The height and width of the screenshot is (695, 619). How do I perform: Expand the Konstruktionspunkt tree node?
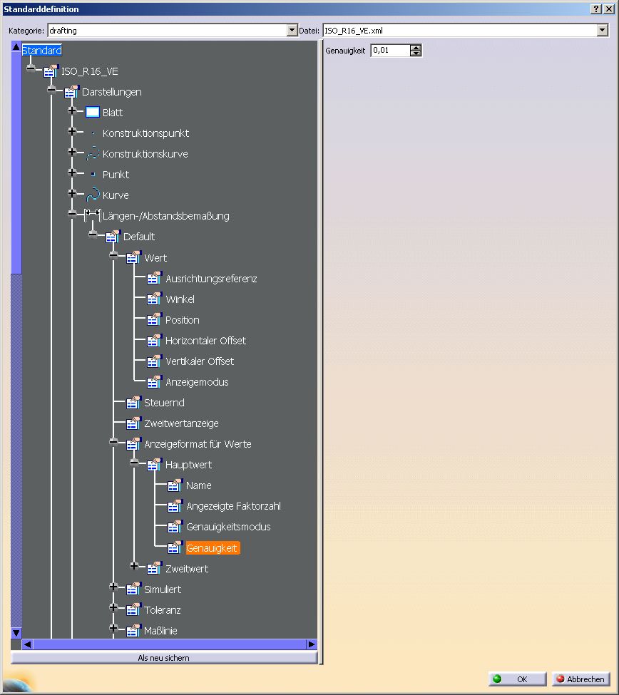[x=72, y=130]
